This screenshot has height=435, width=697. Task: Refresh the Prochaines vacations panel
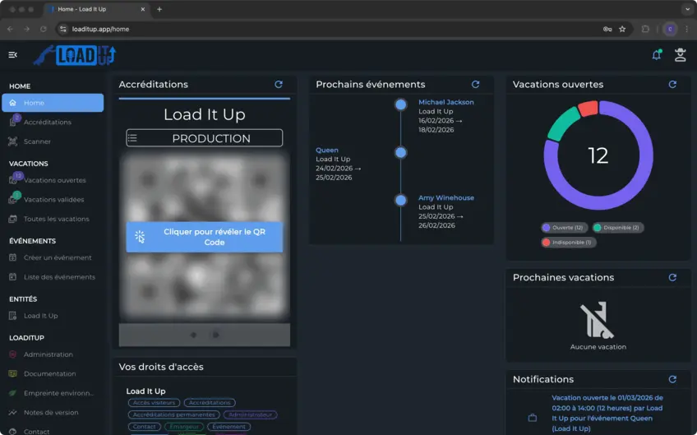point(672,278)
